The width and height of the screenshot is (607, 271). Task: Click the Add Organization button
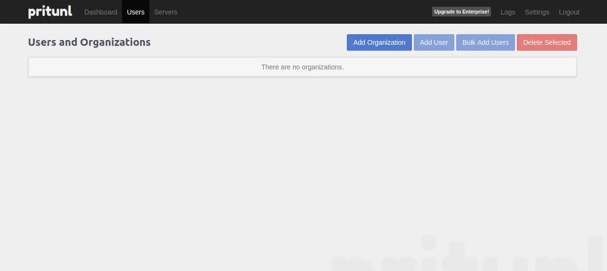[379, 42]
